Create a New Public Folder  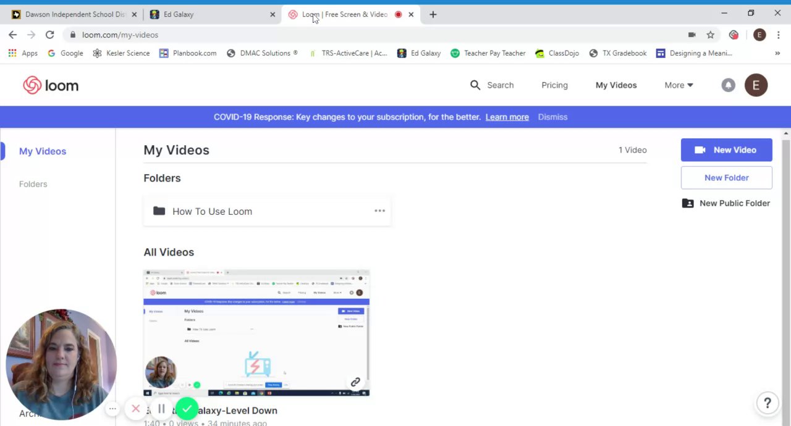click(x=726, y=203)
